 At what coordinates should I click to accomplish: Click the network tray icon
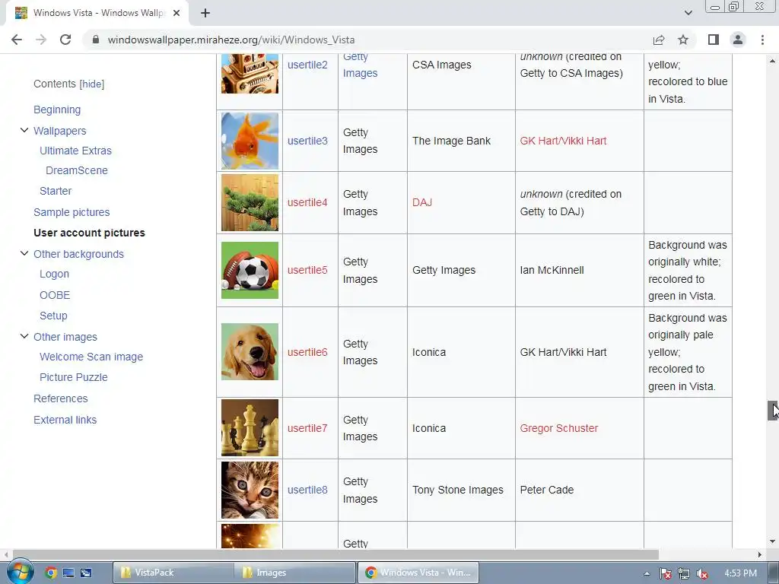pos(684,573)
